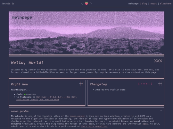Image resolution: width=173 pixels, height=129 pixels.
Task: Open the mainpage nav item
Action: coord(133,4)
